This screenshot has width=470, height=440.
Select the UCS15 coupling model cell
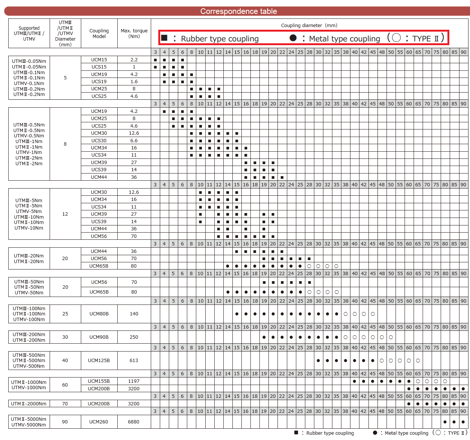99,67
